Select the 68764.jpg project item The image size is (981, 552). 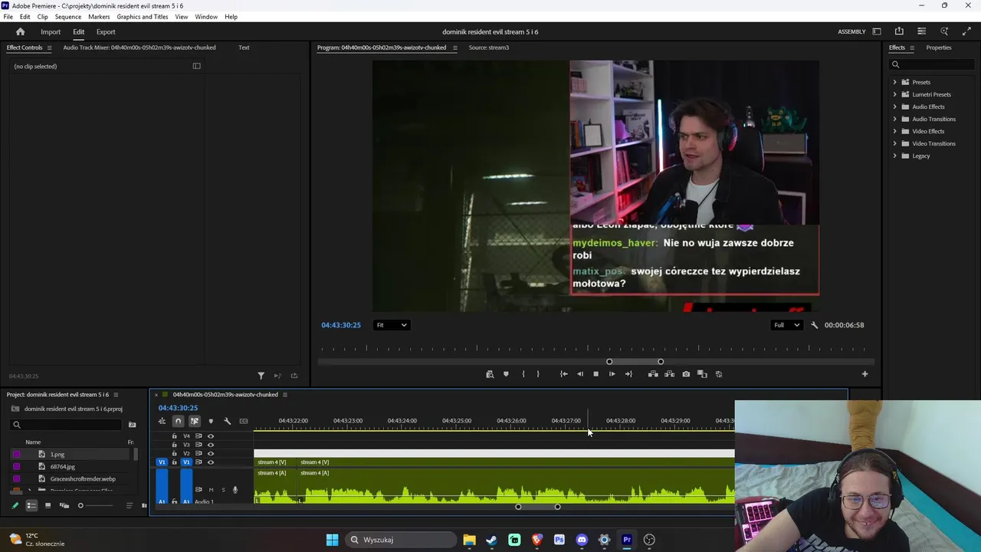click(62, 466)
